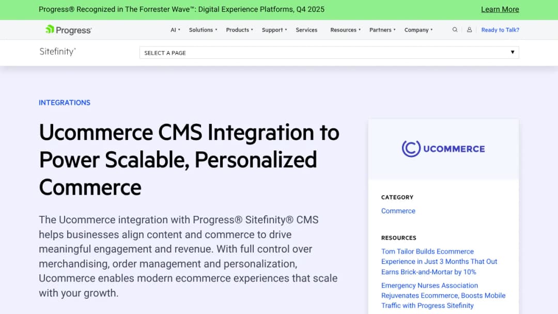This screenshot has height=314, width=558.
Task: Click the Ready to Talk? link
Action: tap(500, 30)
